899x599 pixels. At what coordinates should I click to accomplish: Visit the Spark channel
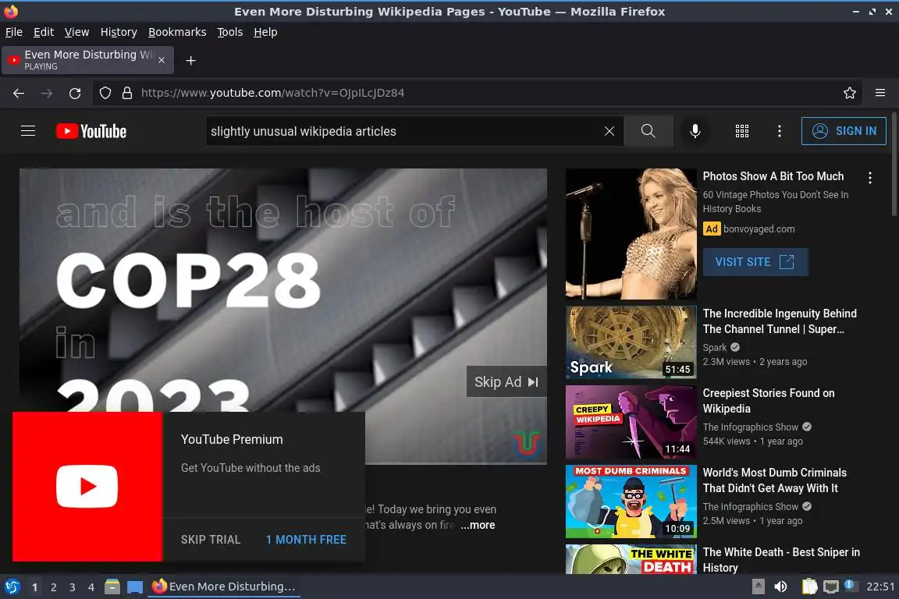click(714, 347)
